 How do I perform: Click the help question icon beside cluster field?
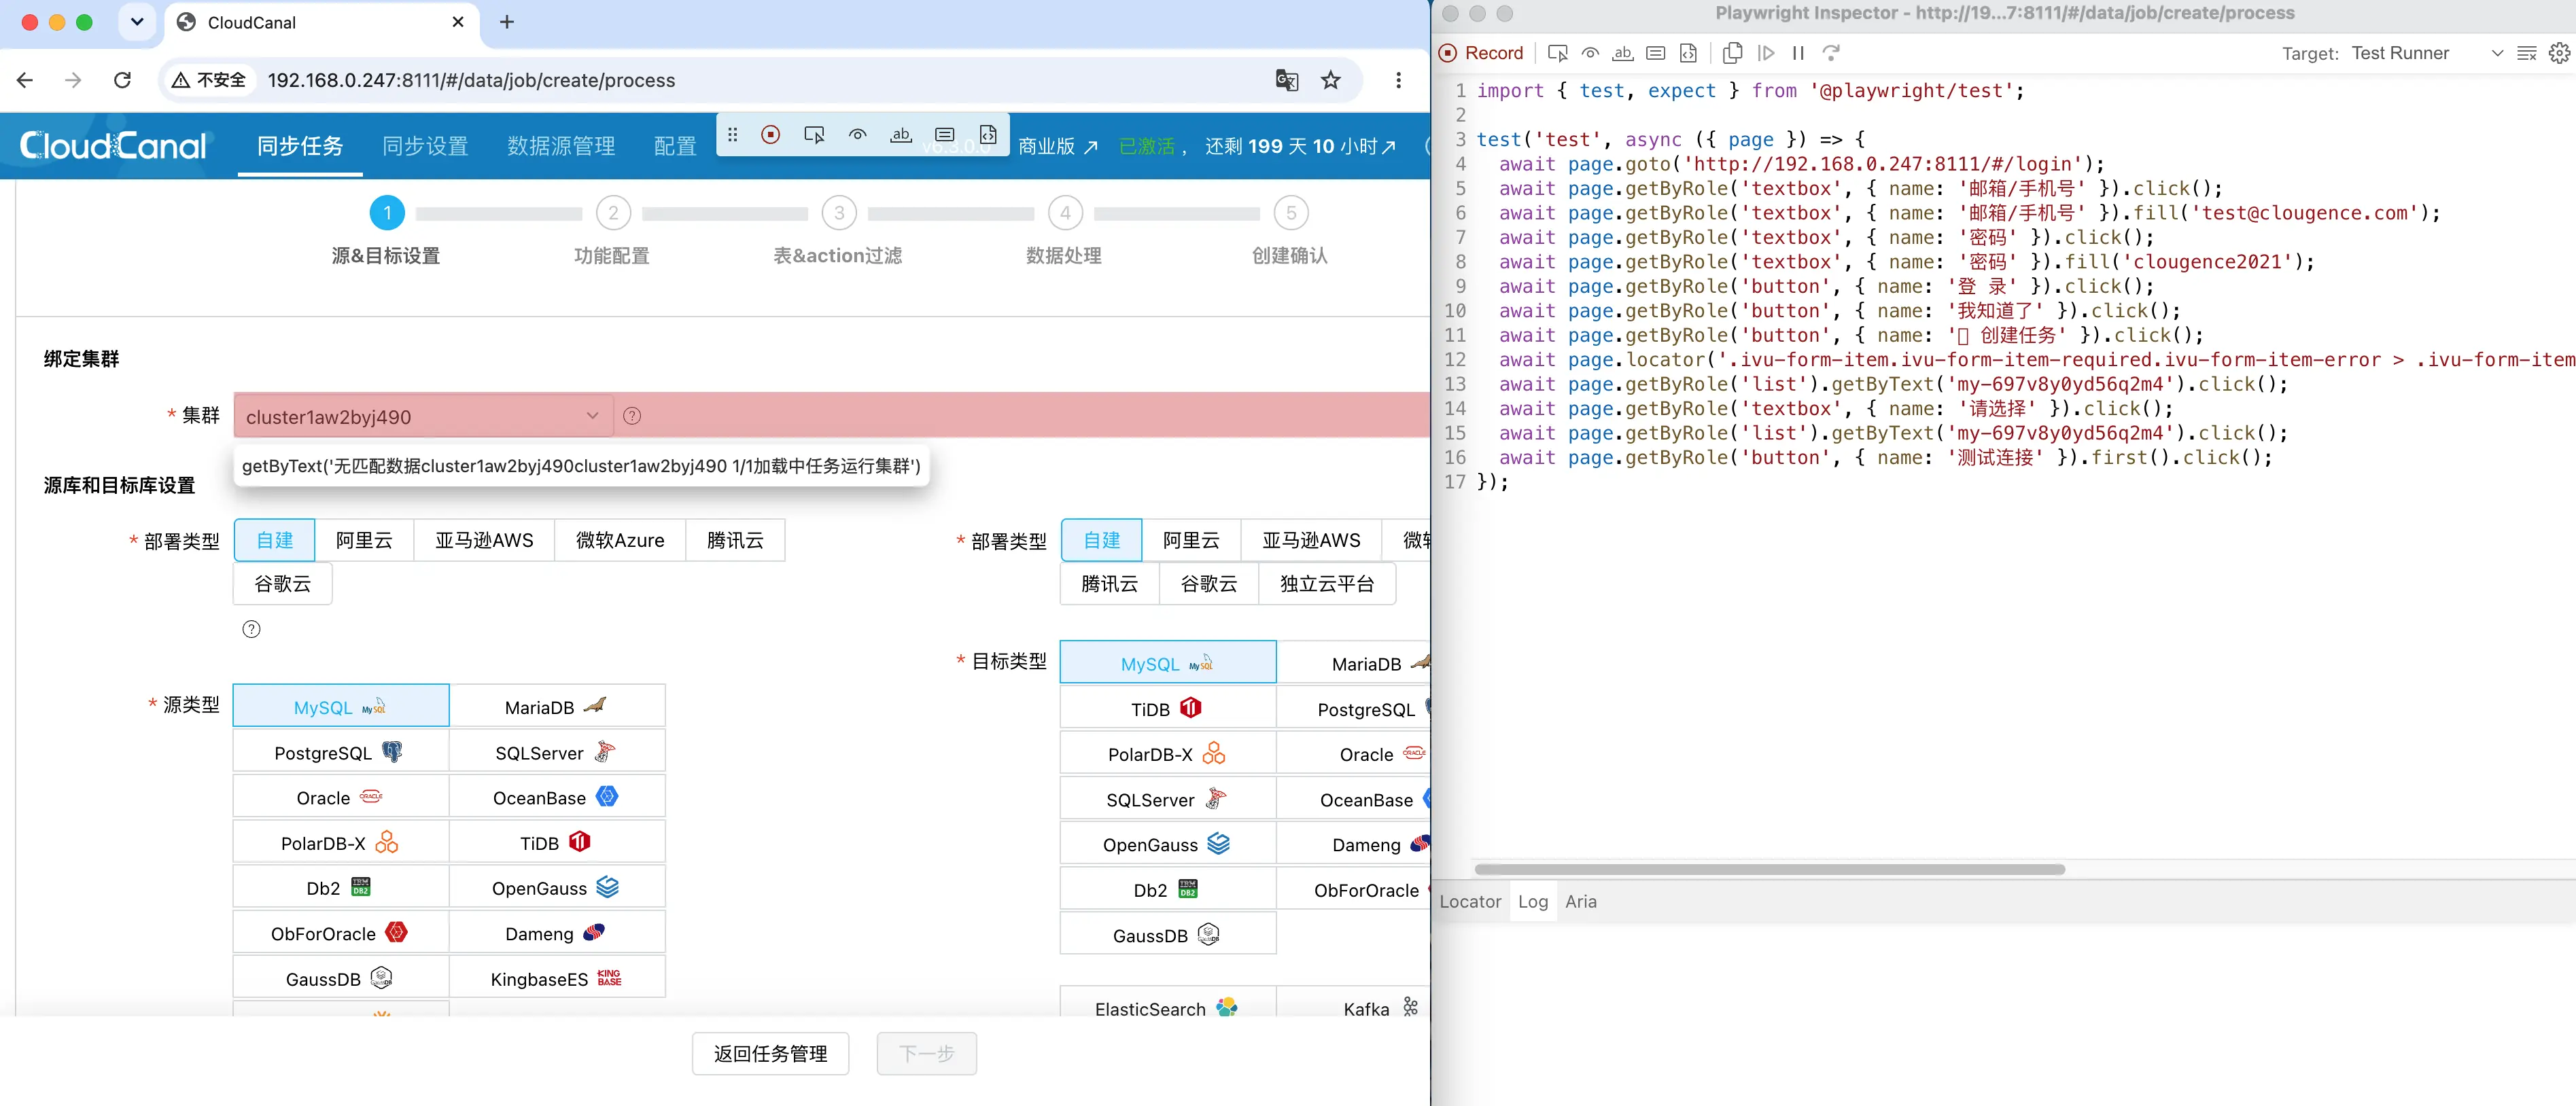click(632, 416)
